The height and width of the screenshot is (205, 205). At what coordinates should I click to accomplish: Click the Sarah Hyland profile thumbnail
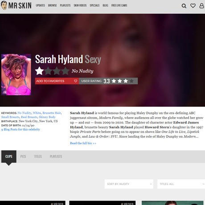[16, 74]
